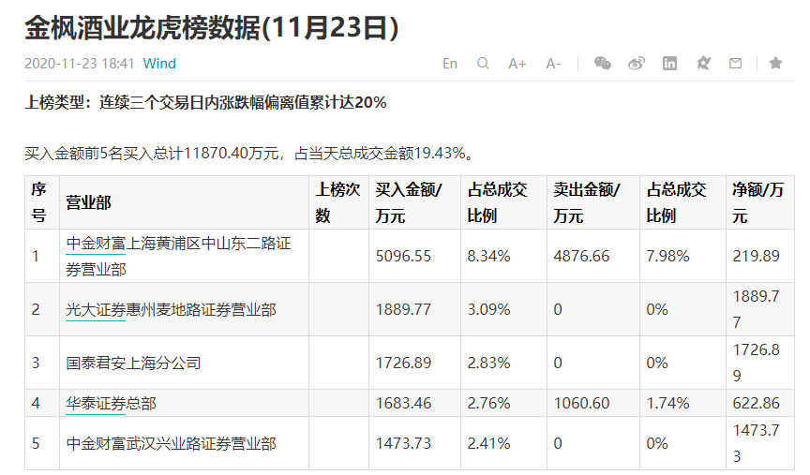Screen dimensions: 810x475
Task: Click ratio cell 2.76%
Action: [488, 403]
